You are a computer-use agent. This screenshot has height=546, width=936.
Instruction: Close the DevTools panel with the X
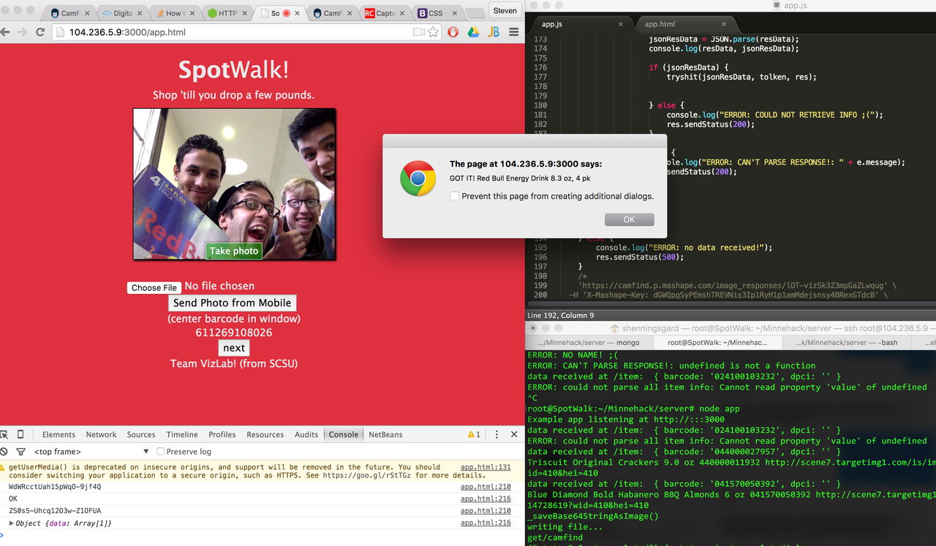[513, 434]
